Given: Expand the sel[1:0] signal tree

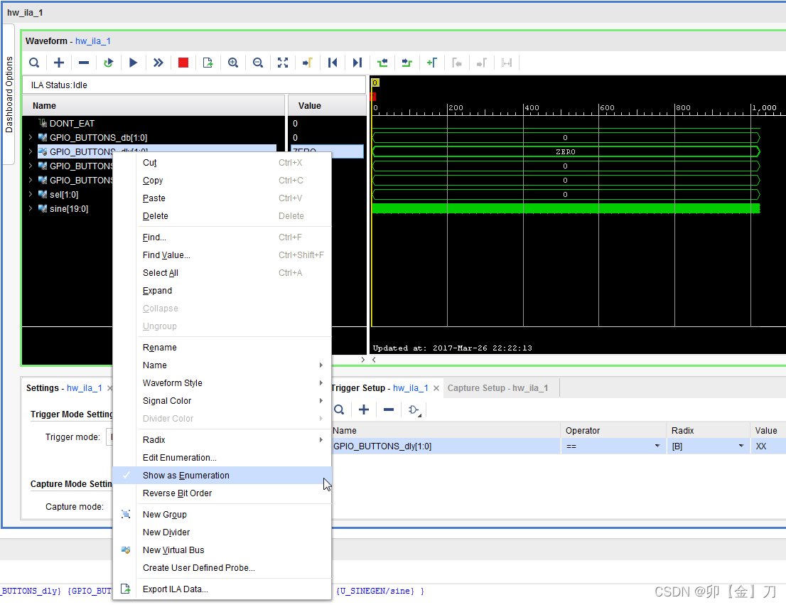Looking at the screenshot, I should (31, 195).
